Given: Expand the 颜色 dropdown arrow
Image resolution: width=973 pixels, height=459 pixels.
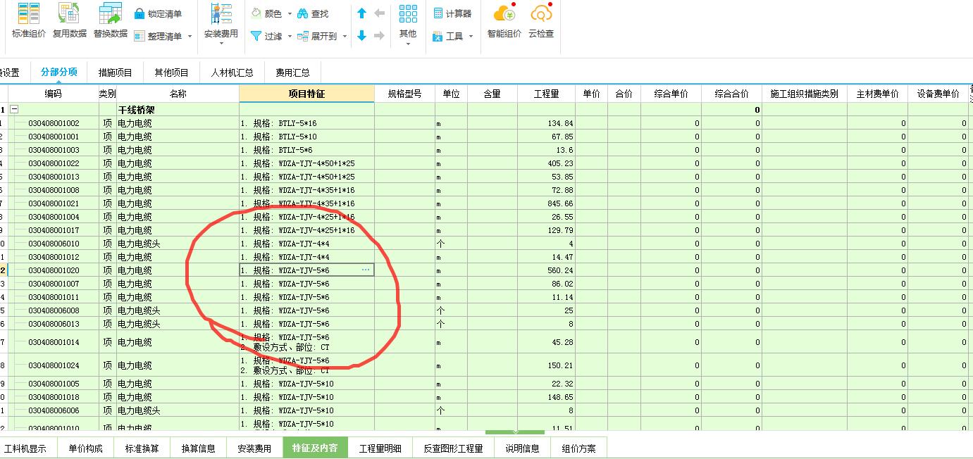Looking at the screenshot, I should (290, 14).
